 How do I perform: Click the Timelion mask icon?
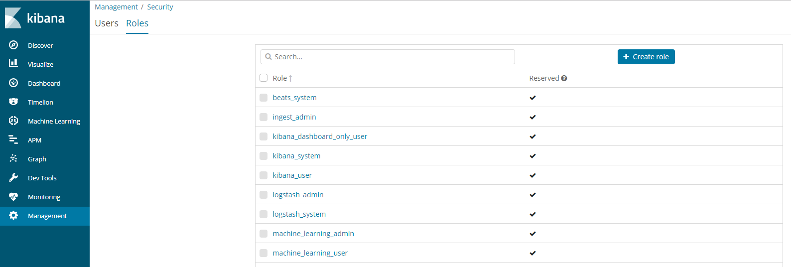(13, 102)
